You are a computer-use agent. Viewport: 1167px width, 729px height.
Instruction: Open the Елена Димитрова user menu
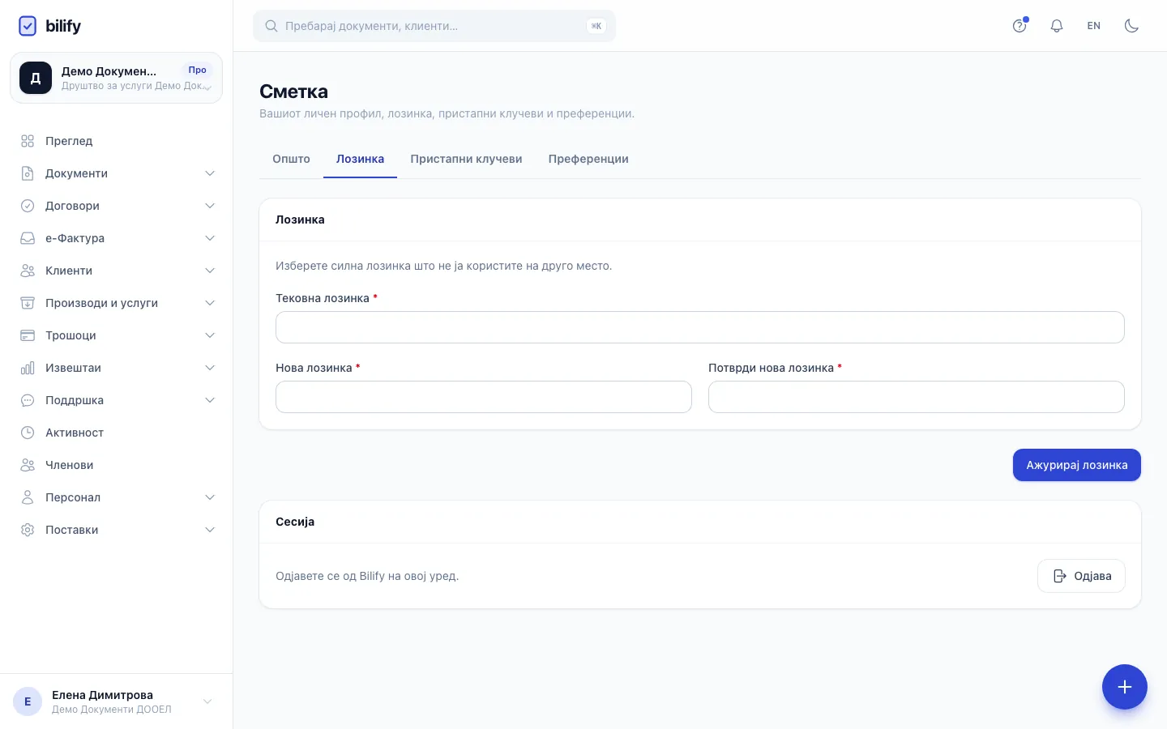click(117, 701)
